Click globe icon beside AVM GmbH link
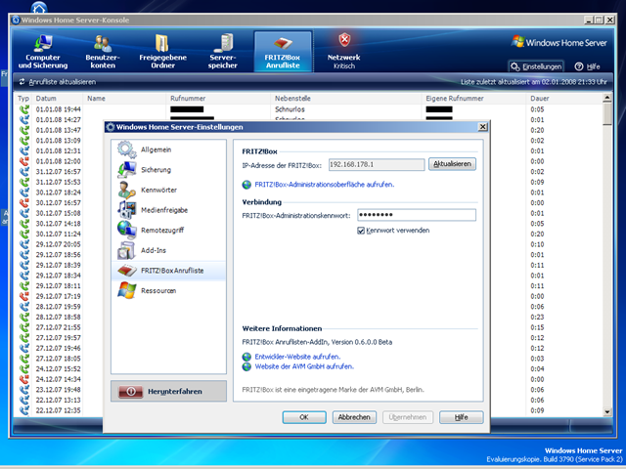626x469 pixels. pyautogui.click(x=246, y=366)
